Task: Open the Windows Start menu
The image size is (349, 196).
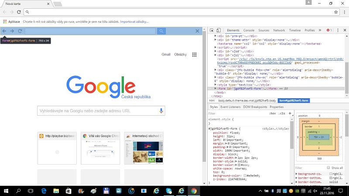Action: (x=6, y=191)
